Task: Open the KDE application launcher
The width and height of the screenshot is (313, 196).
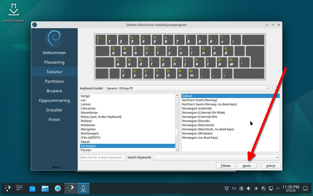Action: click(8, 189)
